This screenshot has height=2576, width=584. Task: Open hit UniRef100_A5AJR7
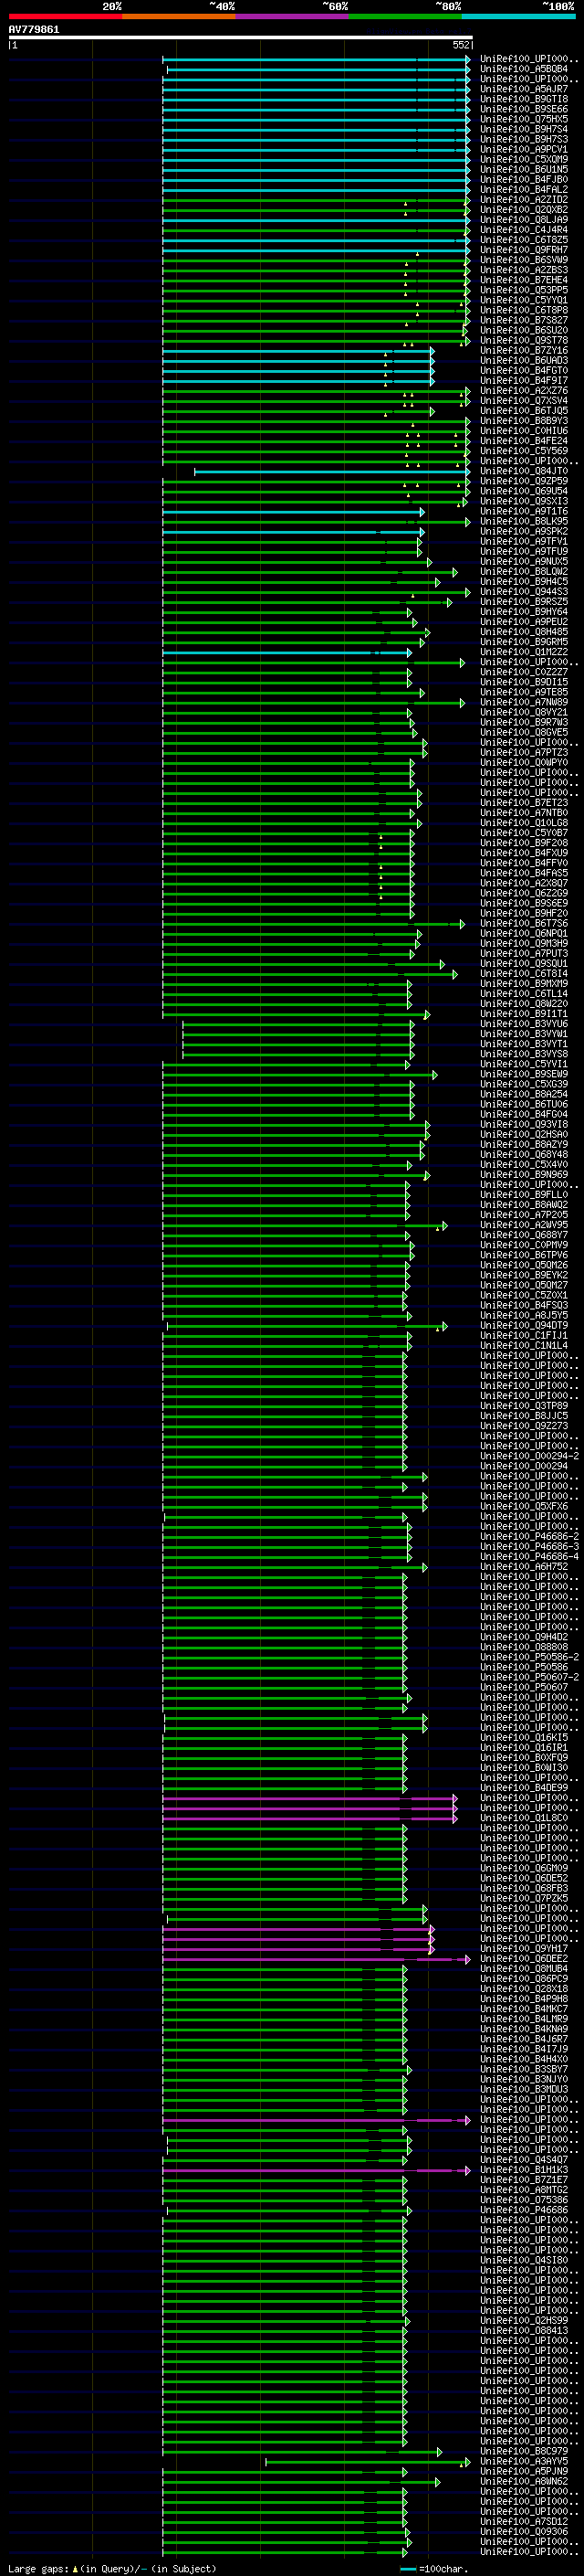524,89
